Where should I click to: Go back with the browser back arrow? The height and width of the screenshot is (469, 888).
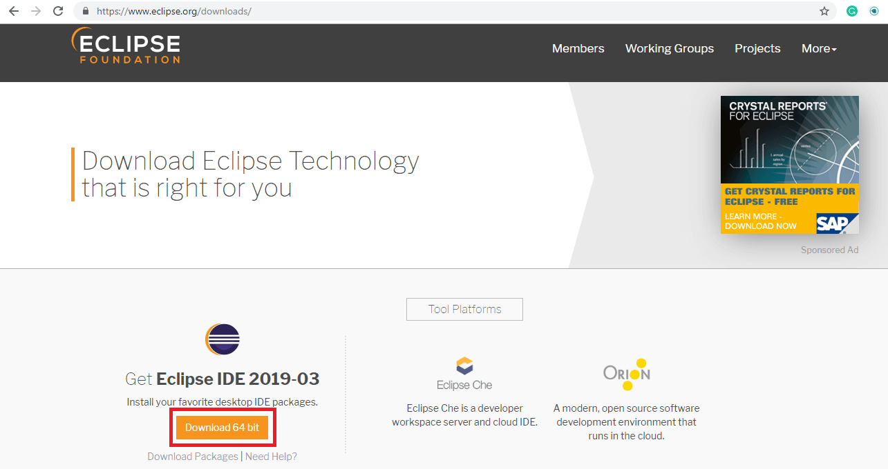13,11
